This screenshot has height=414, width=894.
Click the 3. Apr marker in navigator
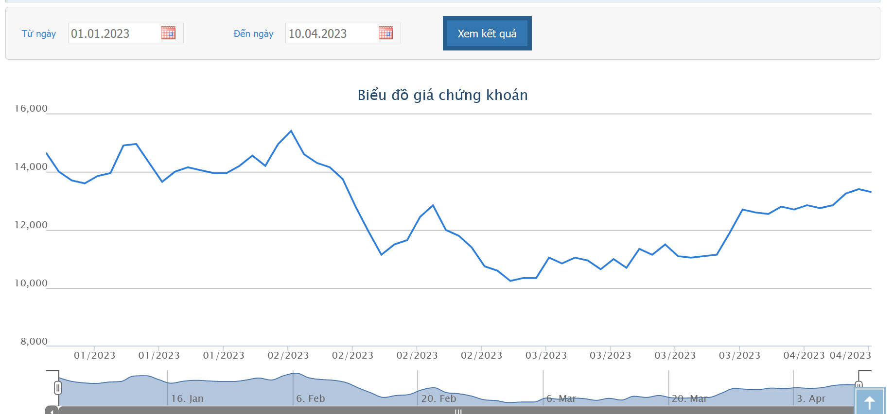click(x=811, y=398)
